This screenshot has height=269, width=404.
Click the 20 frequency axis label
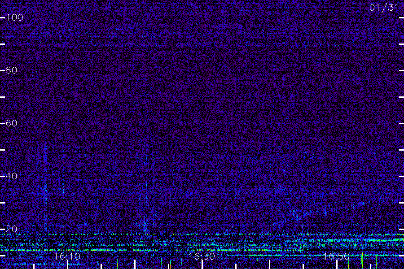point(11,229)
